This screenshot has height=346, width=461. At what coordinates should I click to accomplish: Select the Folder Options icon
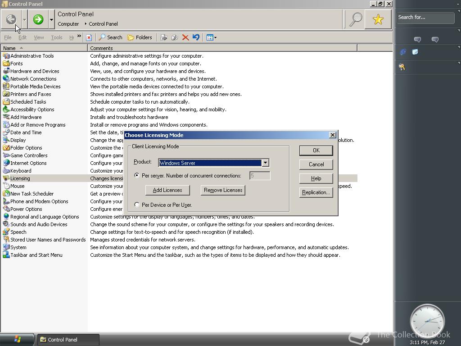tap(6, 147)
